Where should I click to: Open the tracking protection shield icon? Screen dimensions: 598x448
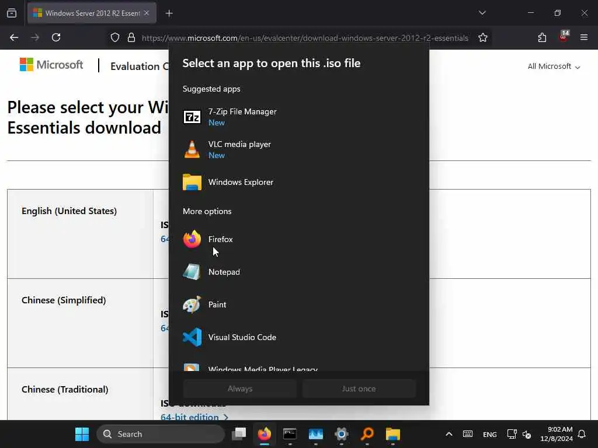click(115, 38)
